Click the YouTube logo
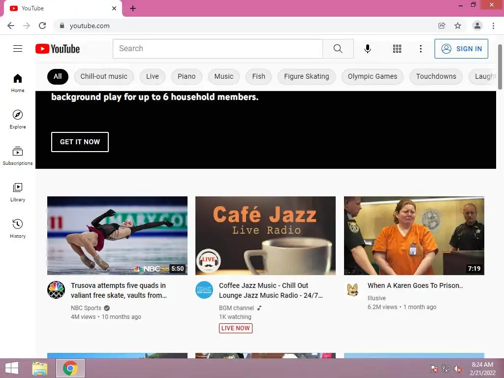The width and height of the screenshot is (504, 378). (58, 49)
